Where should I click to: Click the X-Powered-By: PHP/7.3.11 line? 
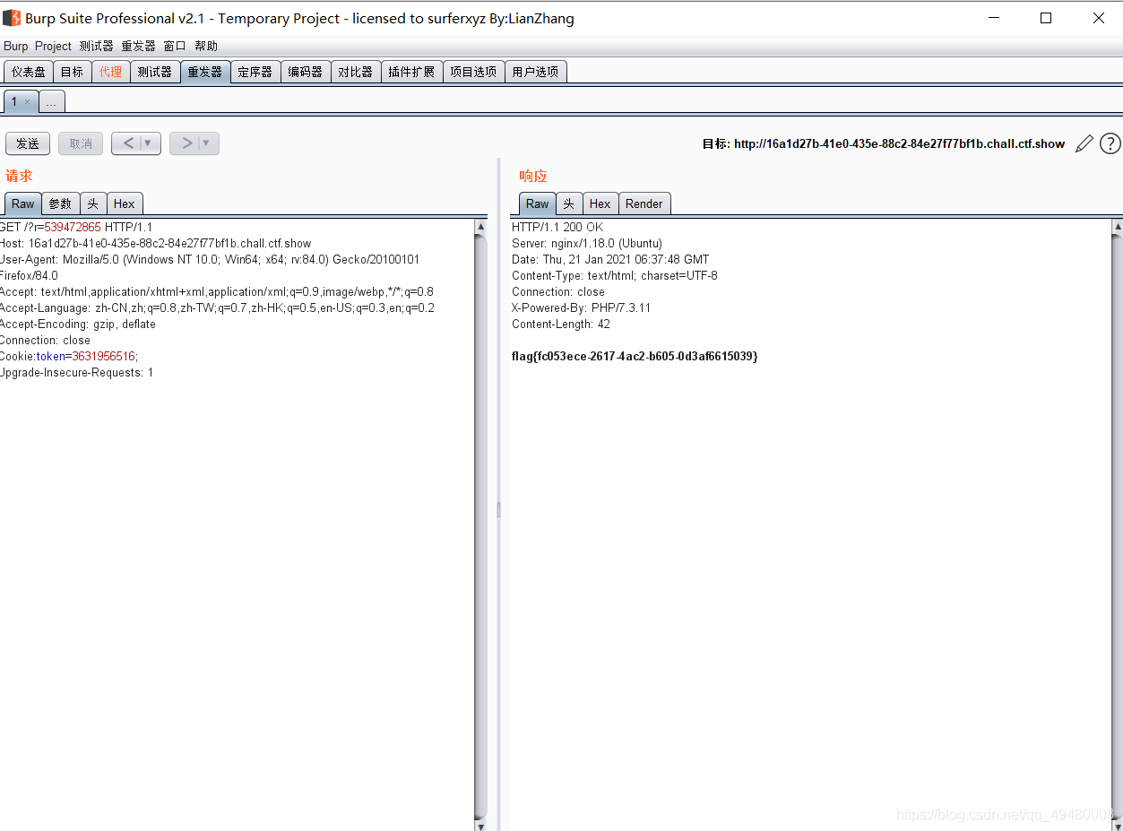pyautogui.click(x=582, y=307)
